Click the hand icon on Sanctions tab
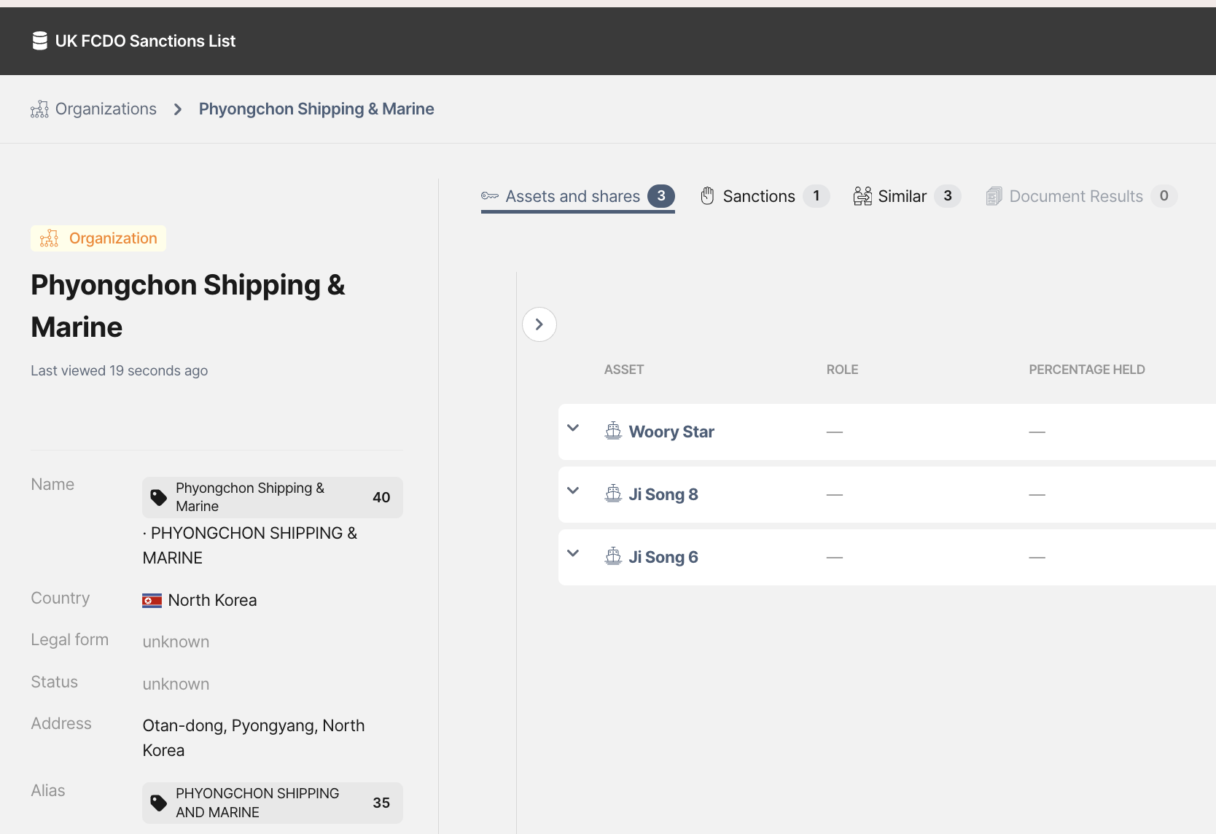This screenshot has height=834, width=1216. (x=707, y=196)
